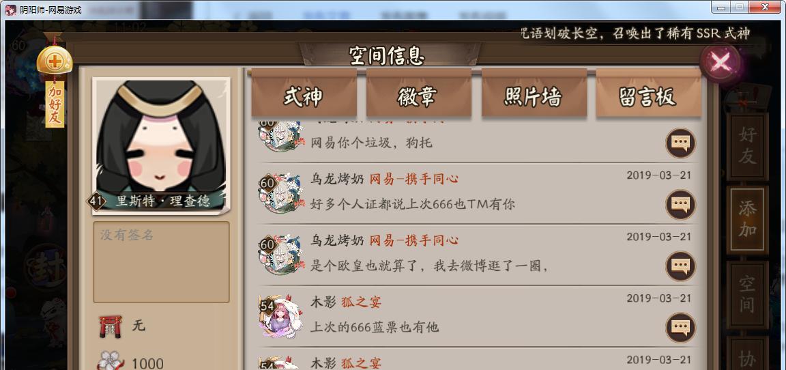Image resolution: width=786 pixels, height=370 pixels.
Task: Click reply bubble on 是个欧皇也就算了 message
Action: 680,266
